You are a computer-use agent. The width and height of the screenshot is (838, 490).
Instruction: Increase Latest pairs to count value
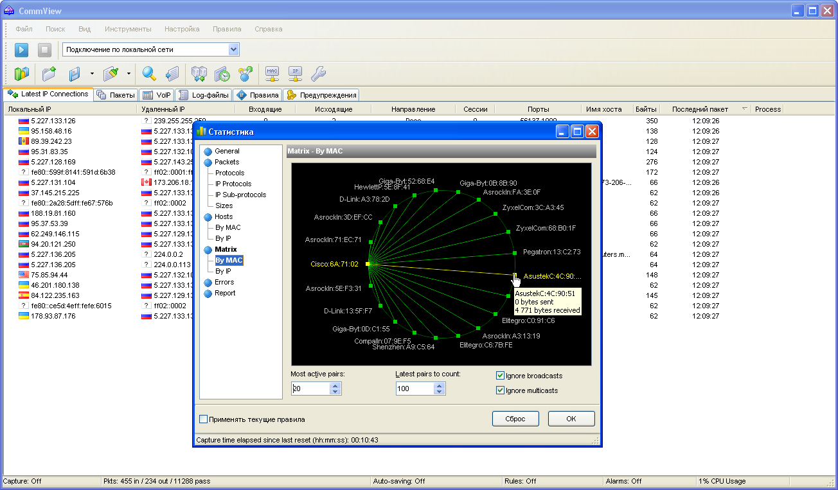coord(439,385)
